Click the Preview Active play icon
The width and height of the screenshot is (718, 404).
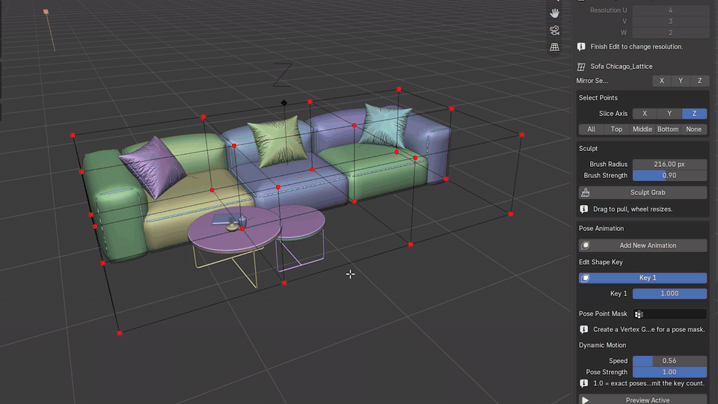click(x=585, y=400)
